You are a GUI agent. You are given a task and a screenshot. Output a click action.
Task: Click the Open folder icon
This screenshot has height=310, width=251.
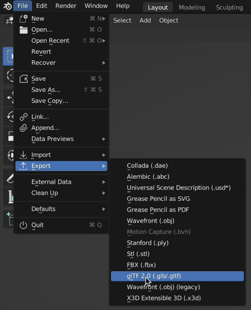click(x=23, y=30)
